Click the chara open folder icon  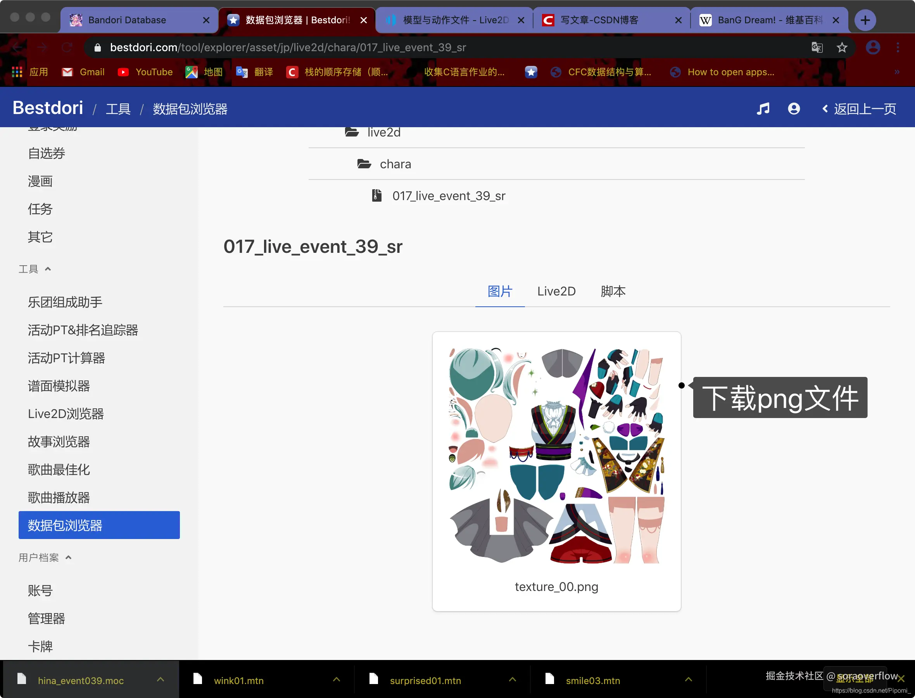coord(364,164)
